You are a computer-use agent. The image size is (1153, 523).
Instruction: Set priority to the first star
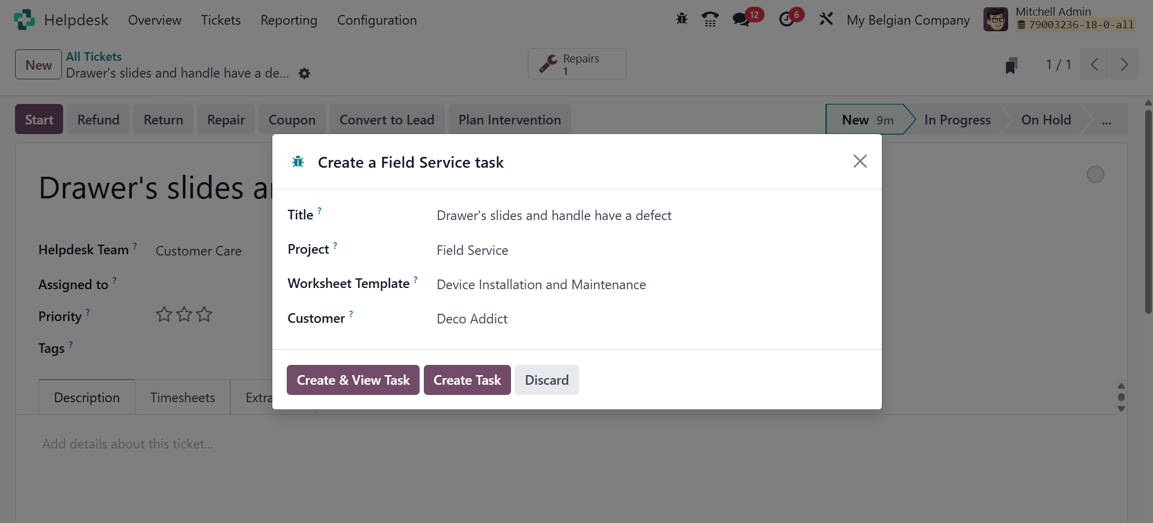(164, 314)
